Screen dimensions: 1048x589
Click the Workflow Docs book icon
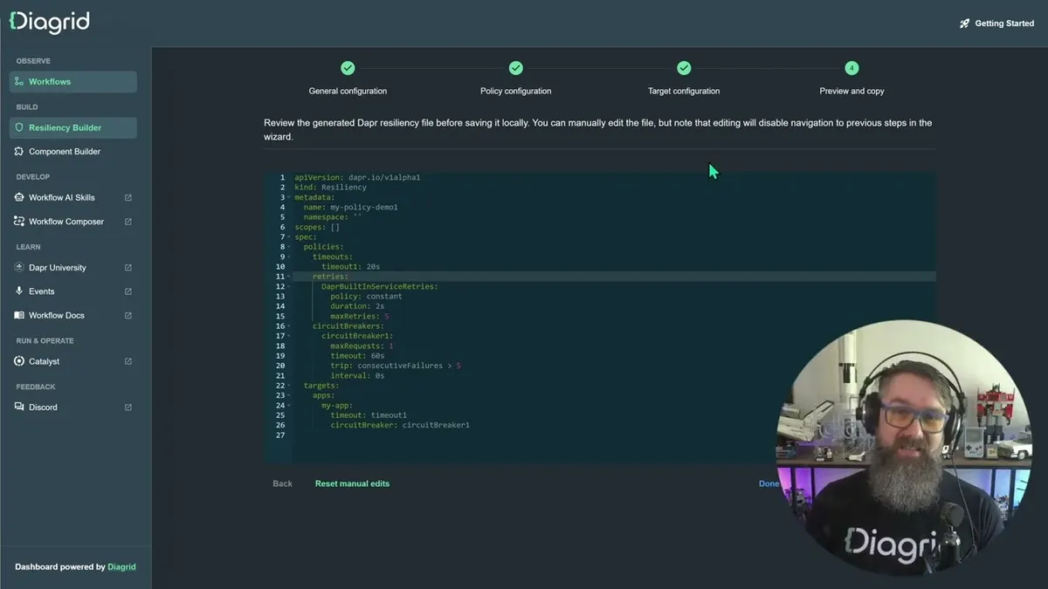[x=19, y=315]
